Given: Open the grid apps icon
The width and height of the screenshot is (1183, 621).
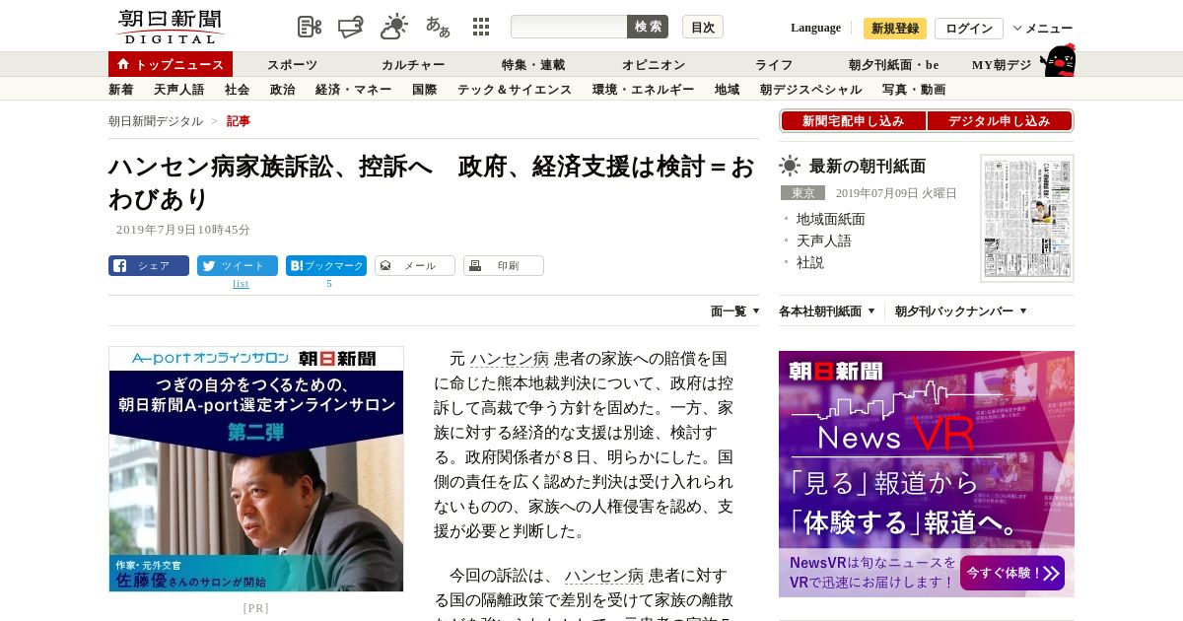Looking at the screenshot, I should click(x=481, y=27).
